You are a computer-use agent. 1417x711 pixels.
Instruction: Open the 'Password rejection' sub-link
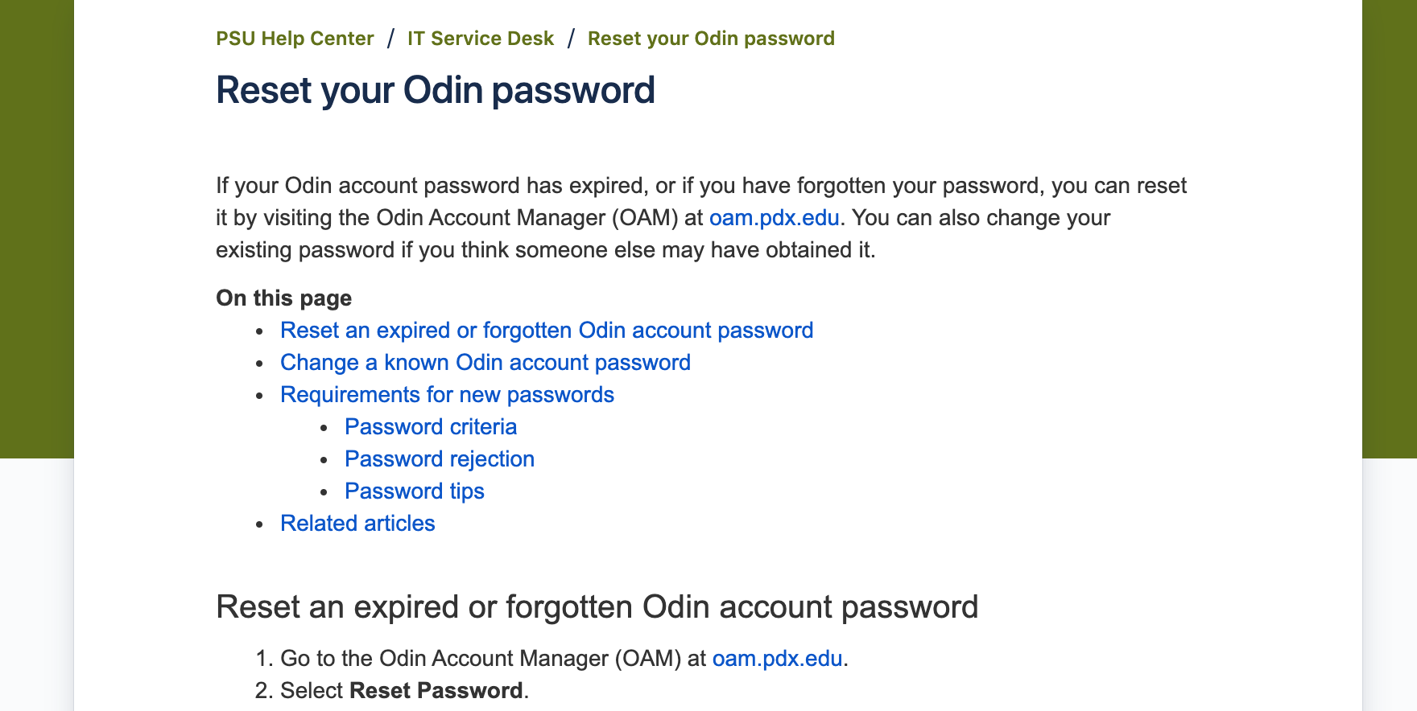(439, 459)
